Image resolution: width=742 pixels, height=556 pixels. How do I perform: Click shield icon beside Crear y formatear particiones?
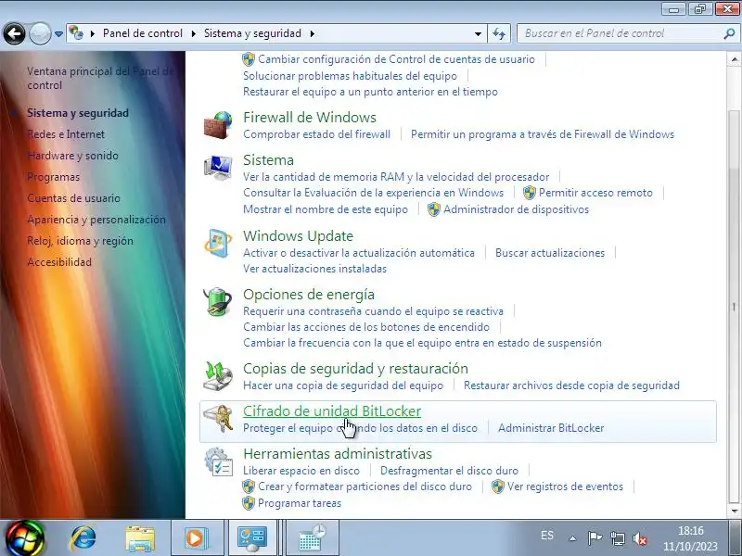tap(248, 486)
